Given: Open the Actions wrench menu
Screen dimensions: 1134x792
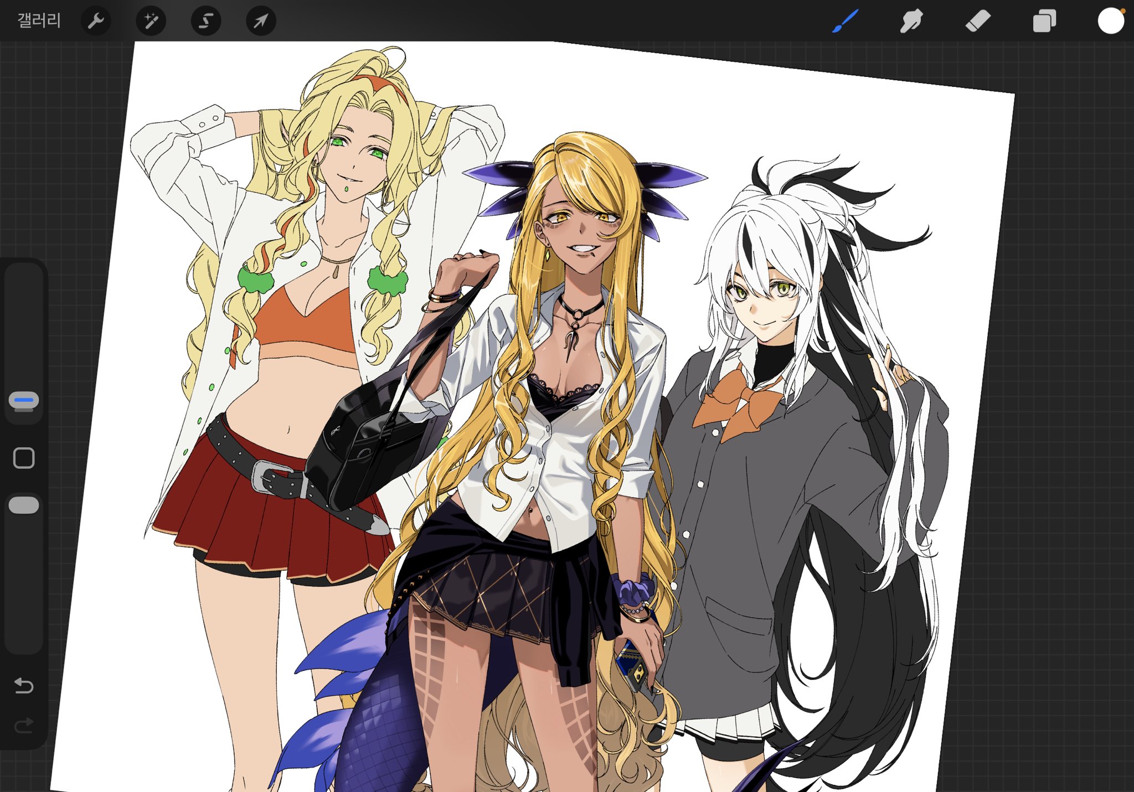Looking at the screenshot, I should coord(96,21).
